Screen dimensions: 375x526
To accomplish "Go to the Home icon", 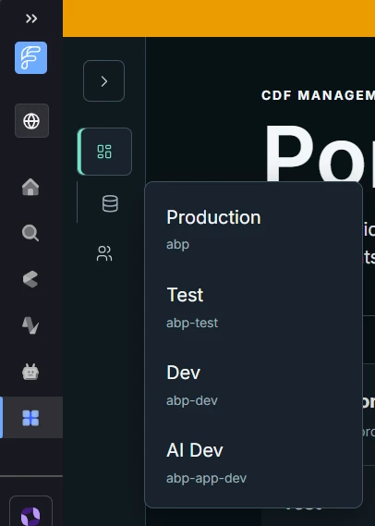I will tap(30, 187).
